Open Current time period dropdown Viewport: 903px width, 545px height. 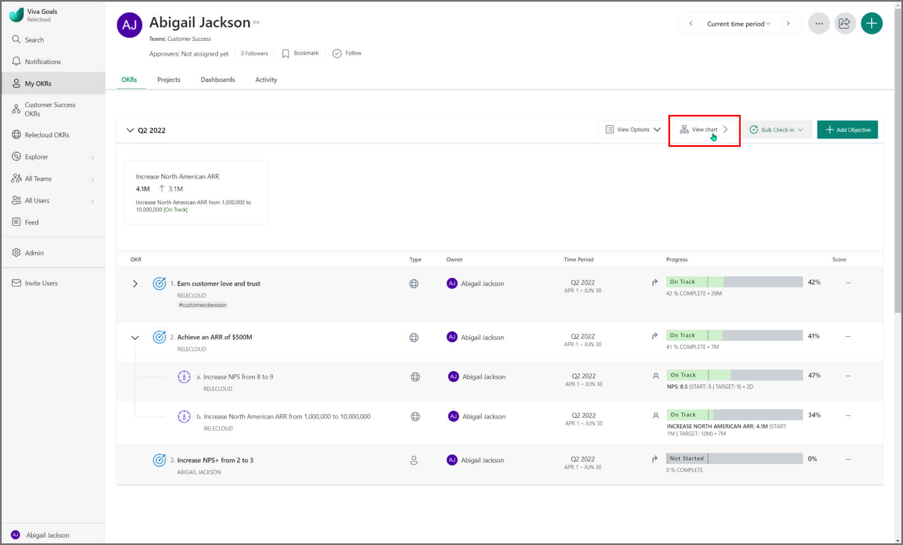tap(739, 24)
